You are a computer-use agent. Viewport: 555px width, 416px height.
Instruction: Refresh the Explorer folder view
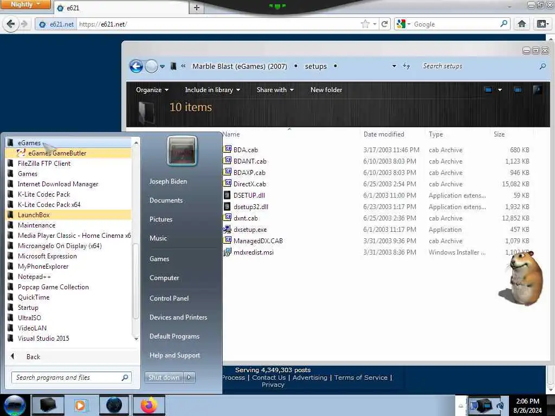tap(406, 66)
